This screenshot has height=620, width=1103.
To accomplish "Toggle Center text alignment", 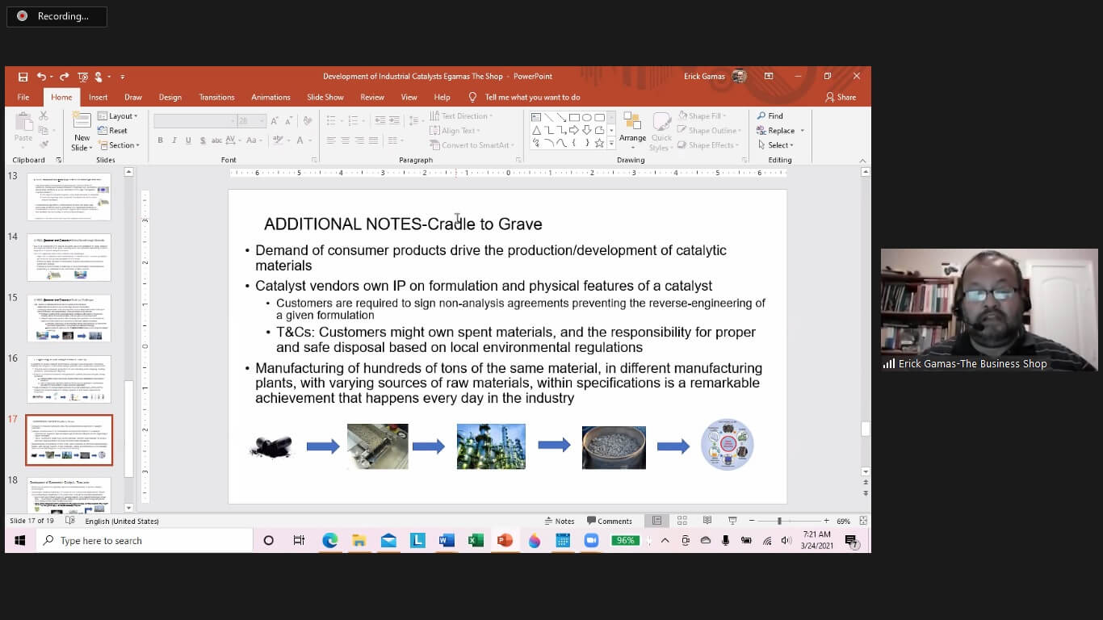I will click(x=345, y=140).
